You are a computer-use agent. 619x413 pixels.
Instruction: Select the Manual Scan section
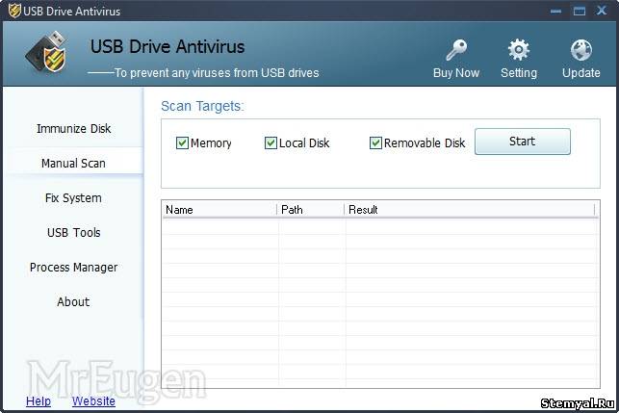[x=74, y=163]
